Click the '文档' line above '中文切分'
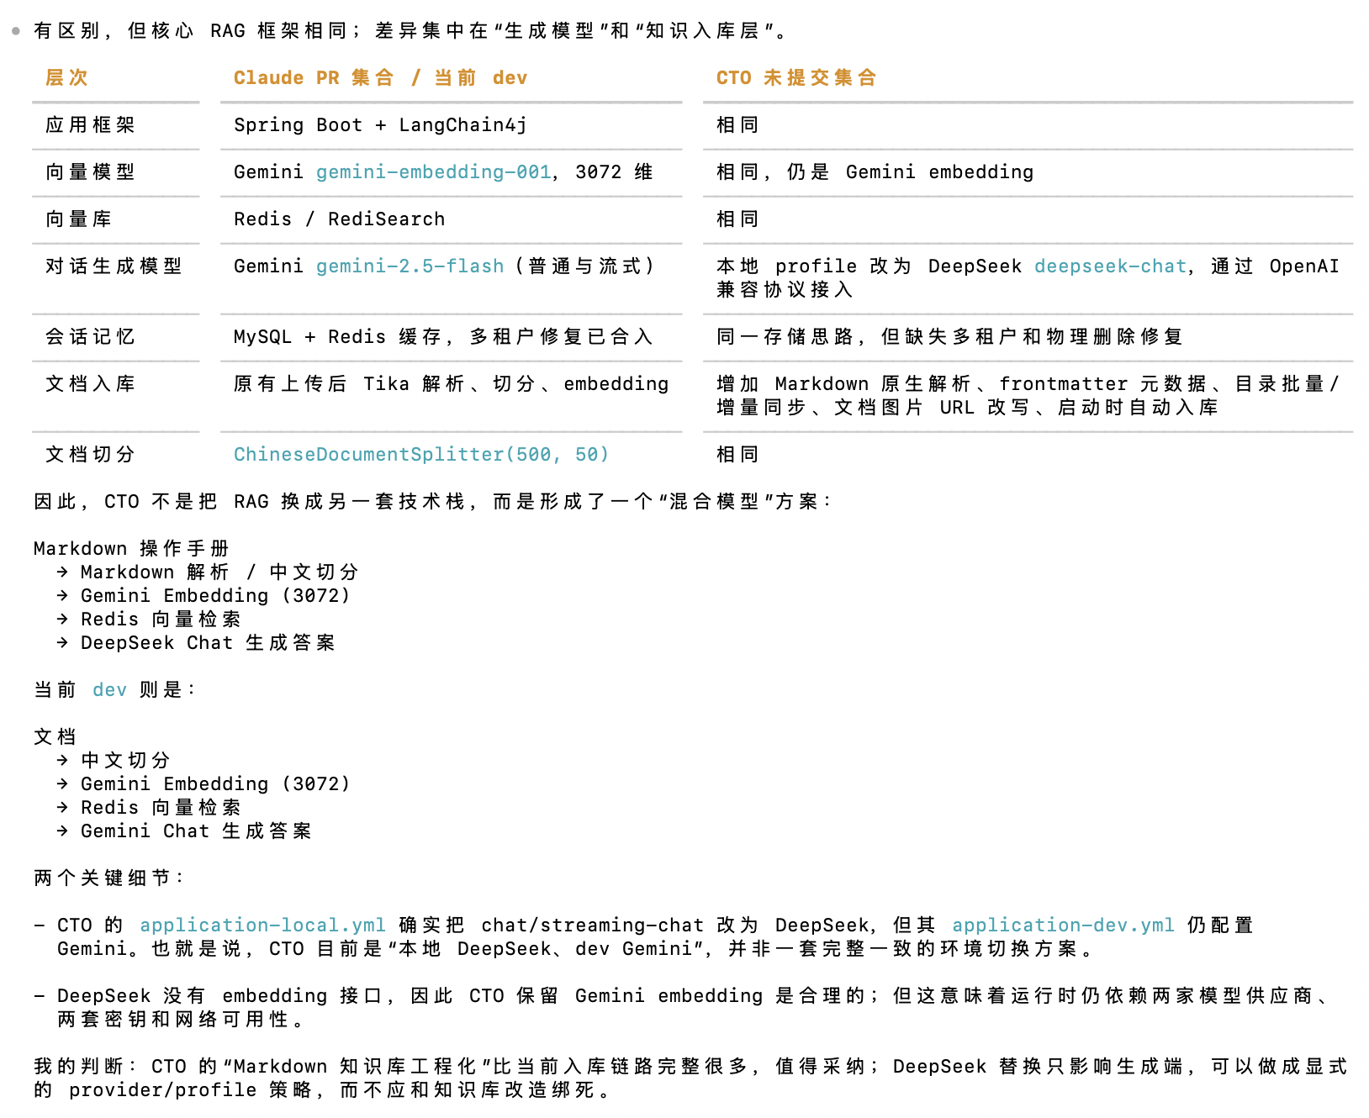 pyautogui.click(x=55, y=737)
